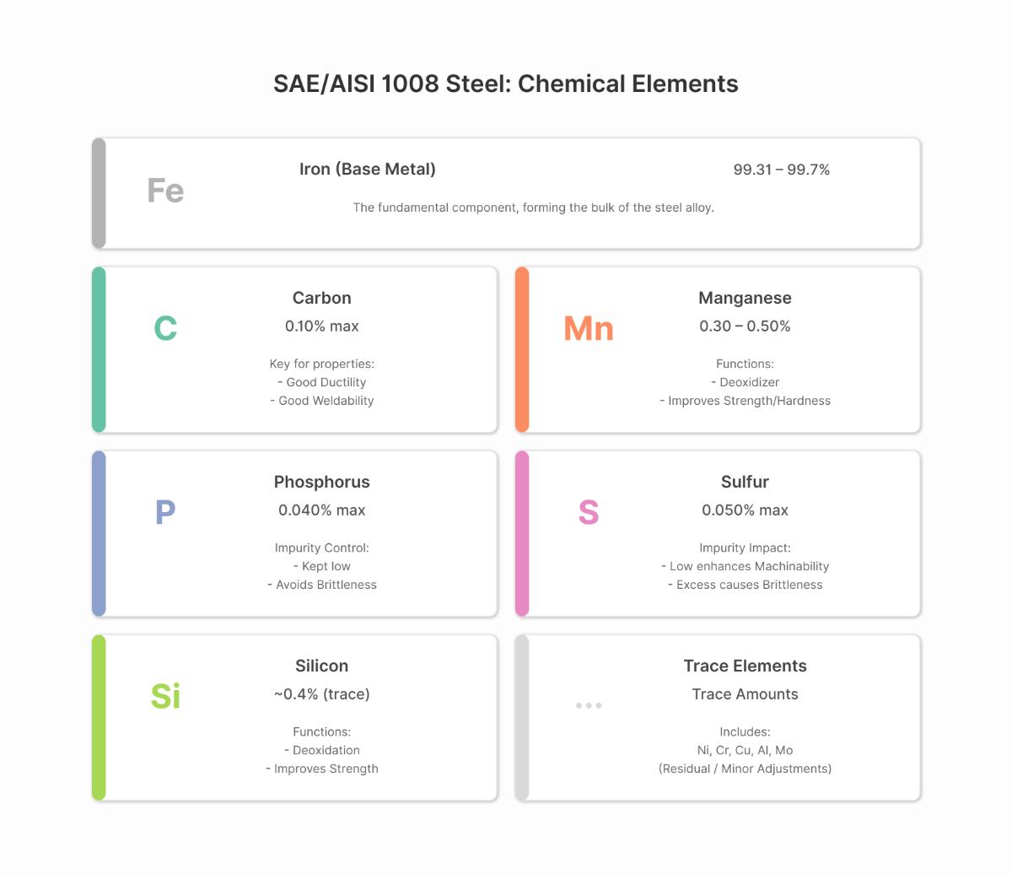Click the Trace Elements heading
1012x874 pixels.
pyautogui.click(x=745, y=666)
